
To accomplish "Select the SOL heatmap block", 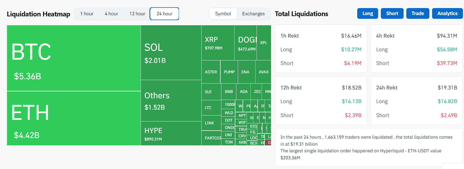I will pyautogui.click(x=171, y=53).
